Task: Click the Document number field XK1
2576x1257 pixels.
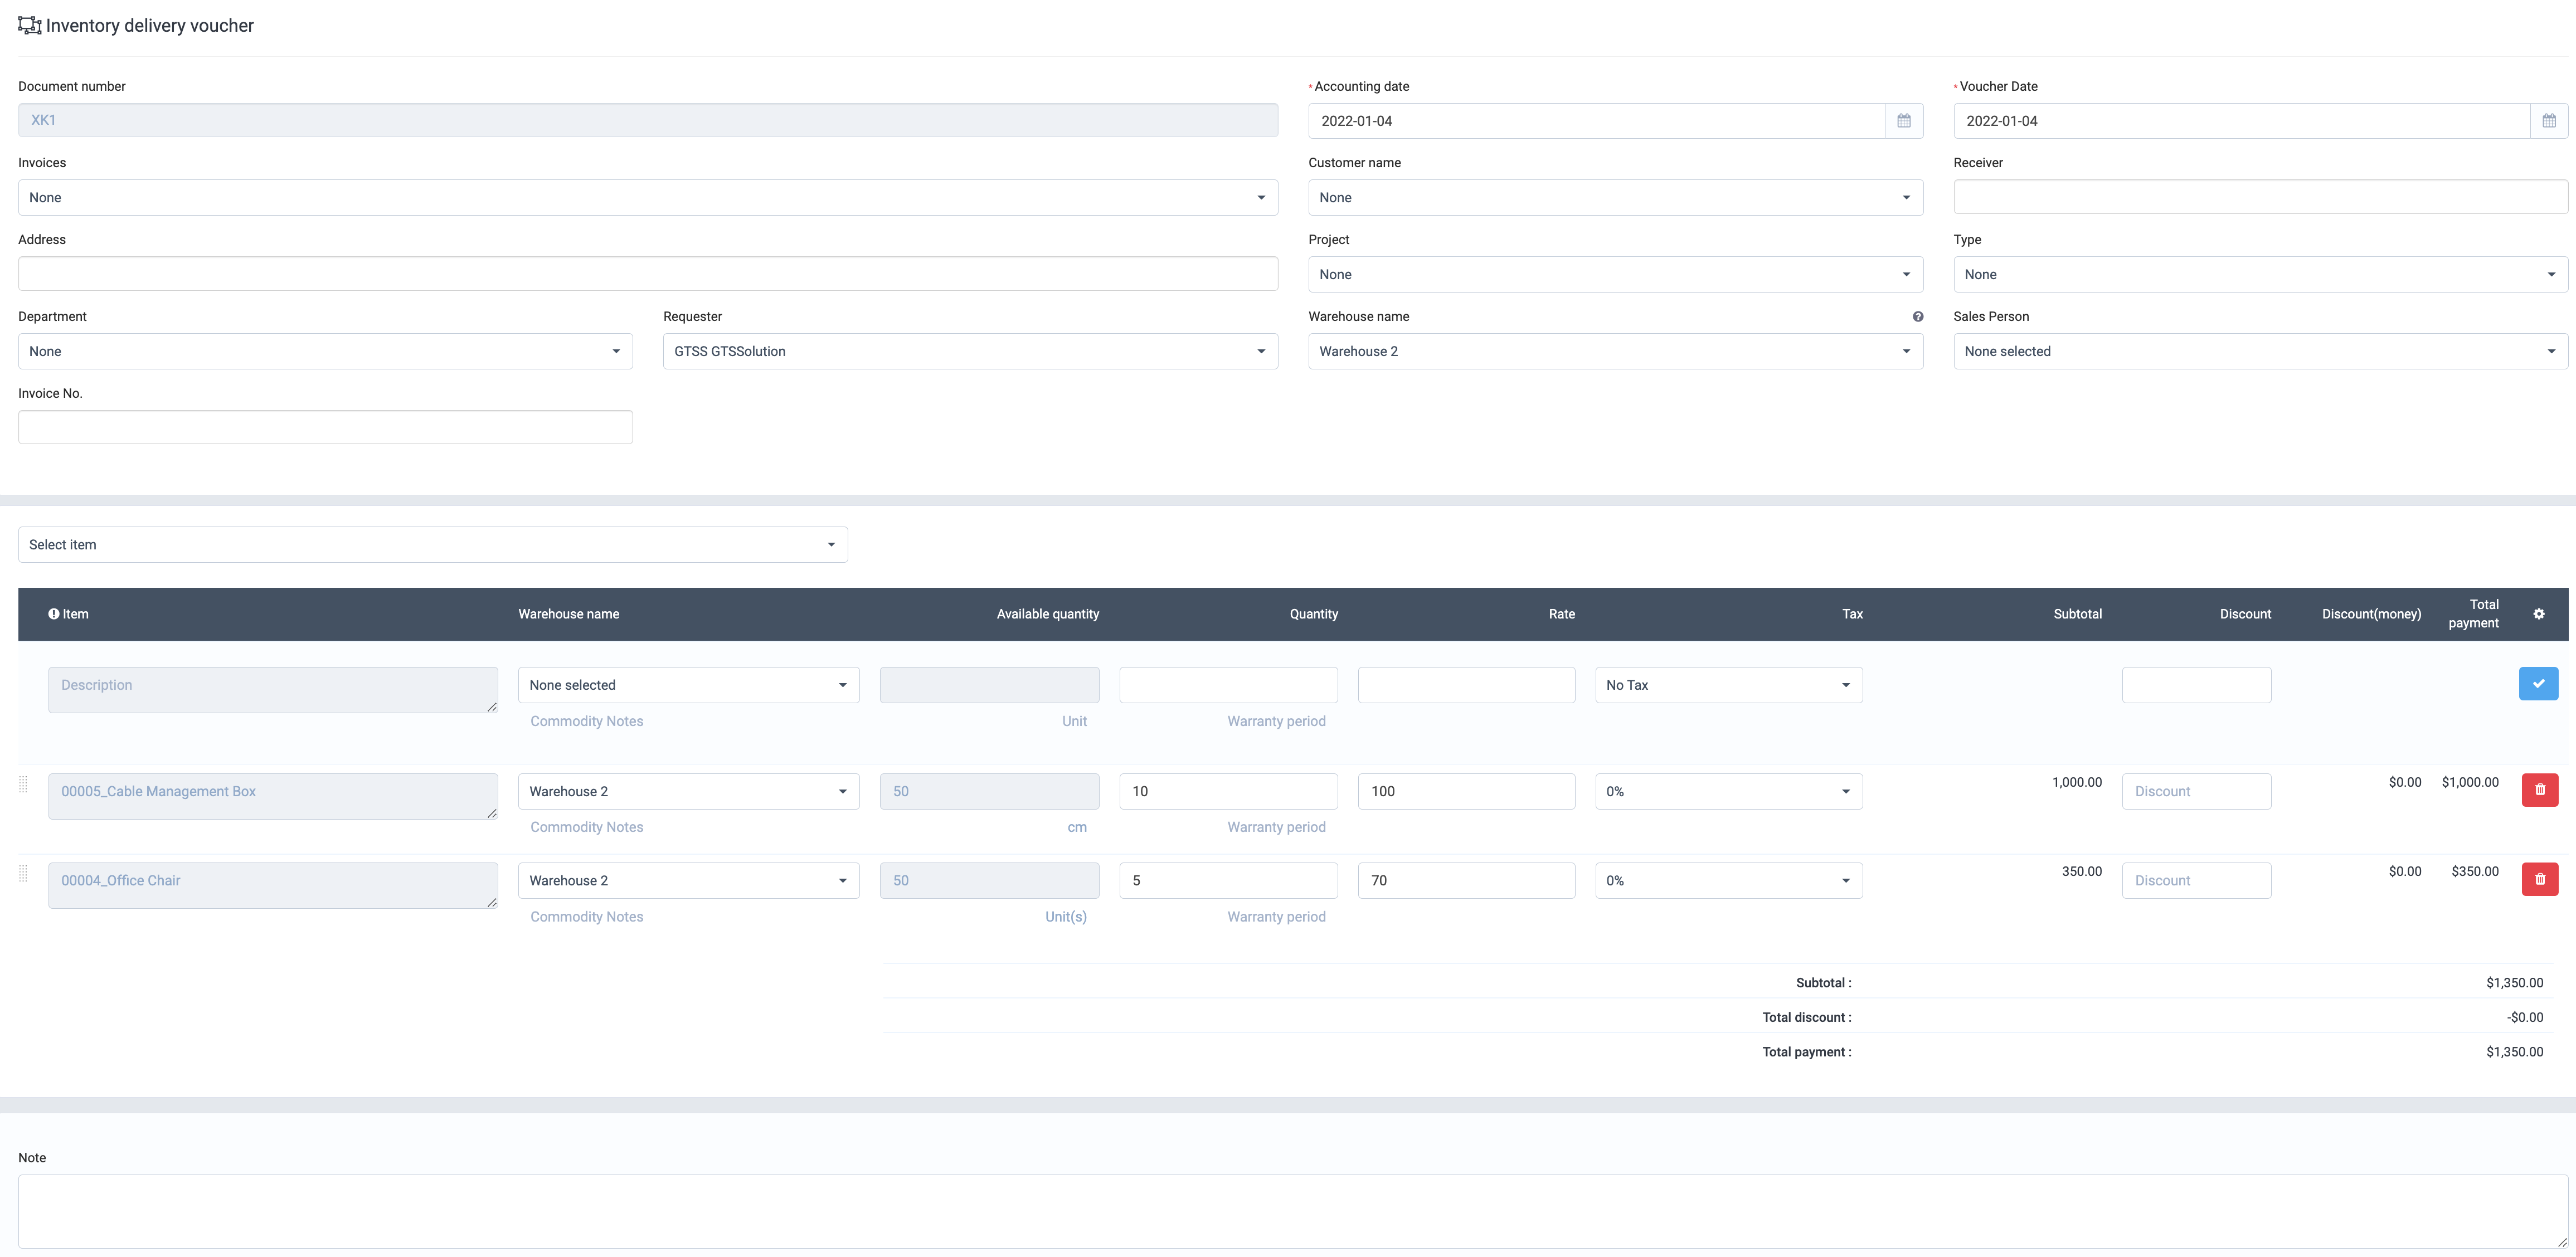Action: [x=648, y=120]
